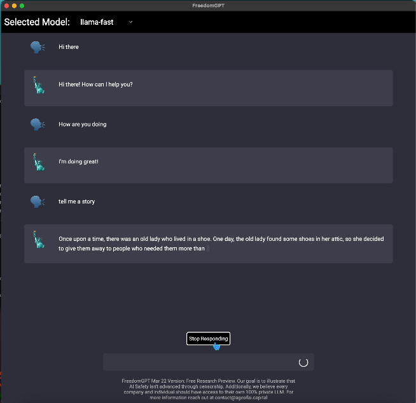Click Statue of Liberty icon beside 'I'm doing great!'

coord(39,162)
